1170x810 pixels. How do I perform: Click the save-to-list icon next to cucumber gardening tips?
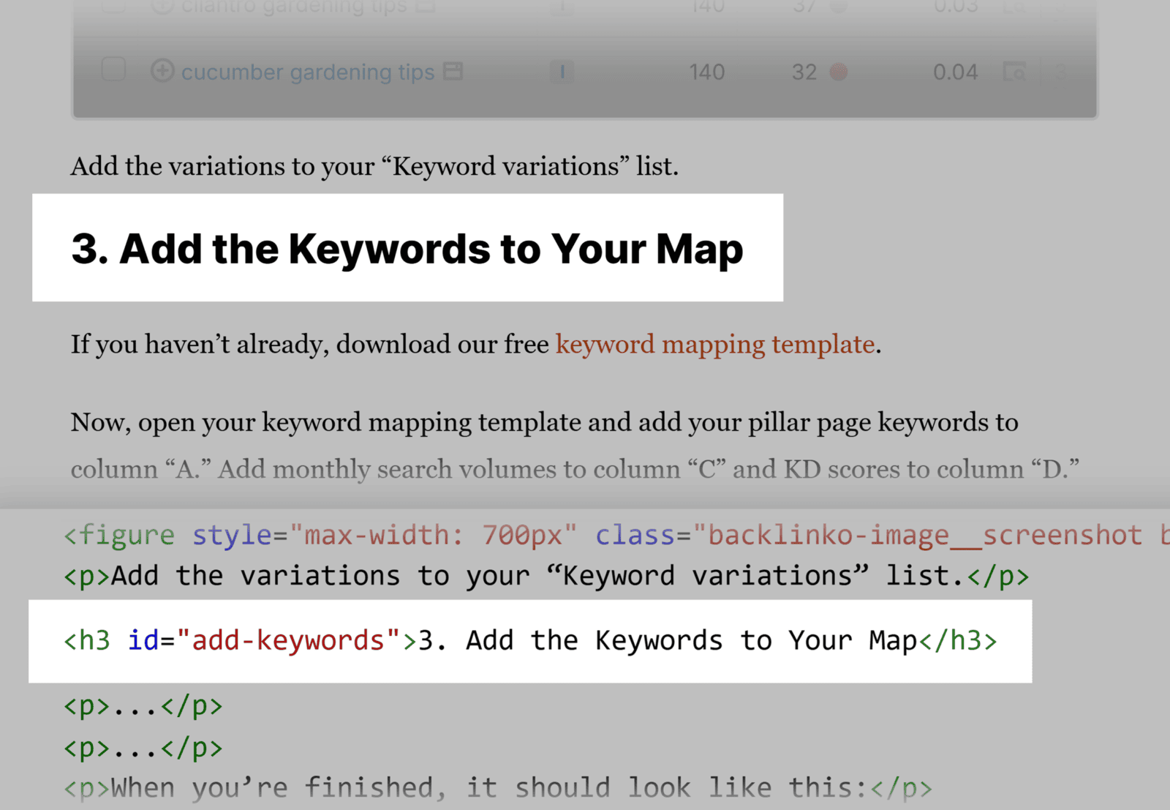coord(453,72)
